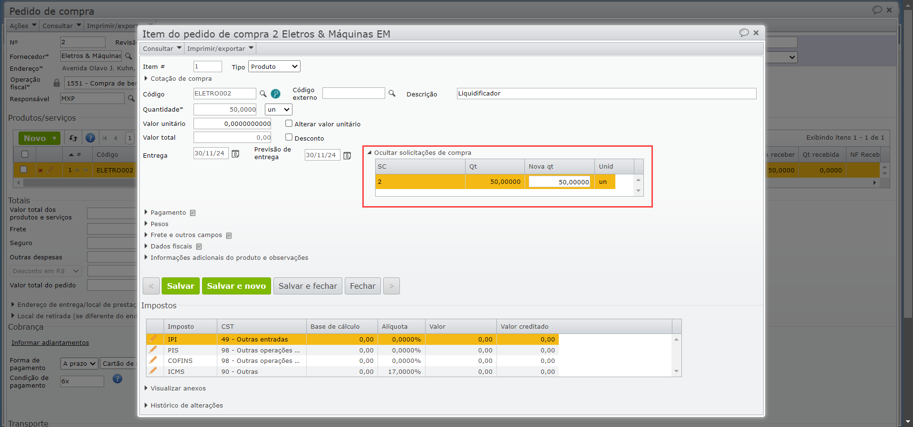The width and height of the screenshot is (913, 427).
Task: Go to previous page of the products grid
Action: click(x=116, y=138)
